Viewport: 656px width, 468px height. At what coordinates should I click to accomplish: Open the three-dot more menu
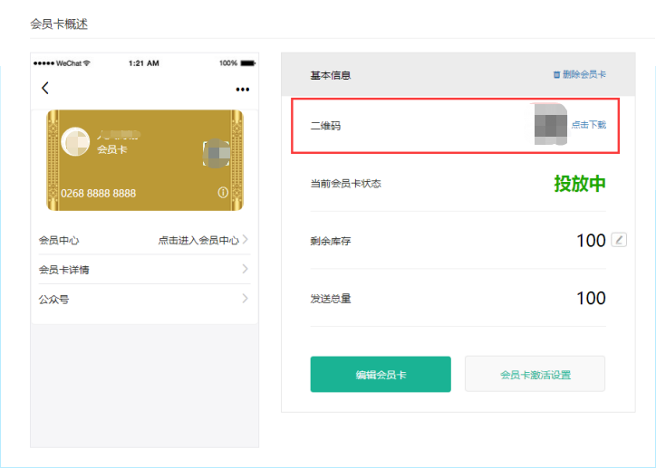tap(242, 90)
